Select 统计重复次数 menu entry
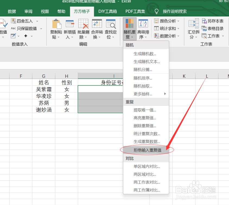Screen dimensions: 229x205 pyautogui.click(x=146, y=134)
